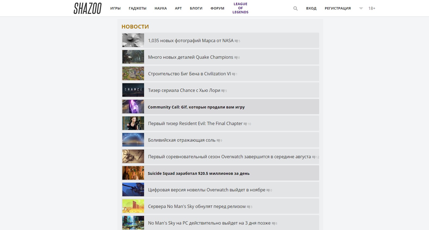Open the ИГРЫ menu section
429x230 pixels.
115,8
